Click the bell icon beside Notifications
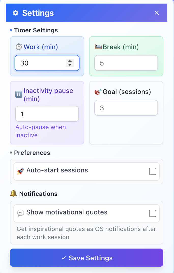 (13, 194)
